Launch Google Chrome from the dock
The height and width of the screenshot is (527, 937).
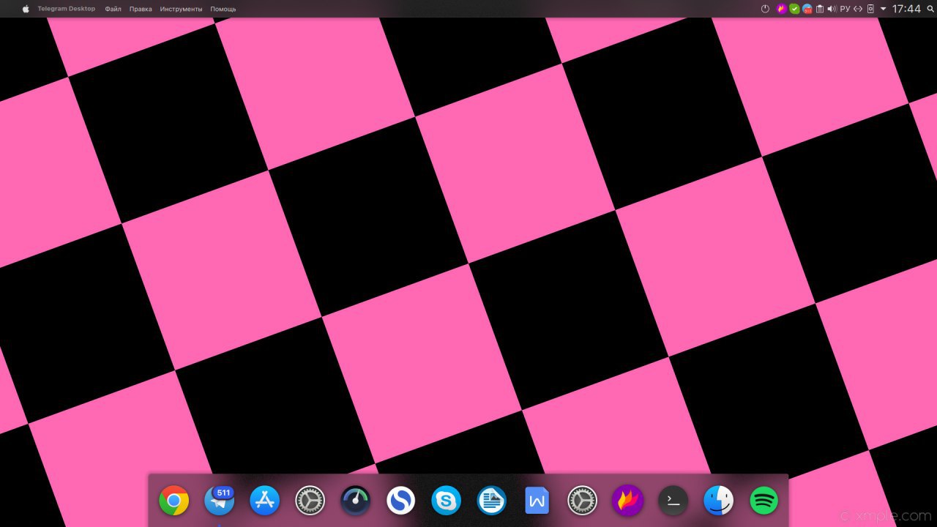173,501
